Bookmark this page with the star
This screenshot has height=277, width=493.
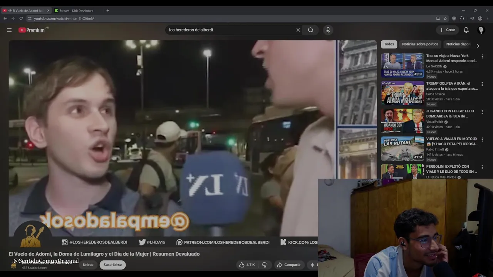pyautogui.click(x=445, y=18)
